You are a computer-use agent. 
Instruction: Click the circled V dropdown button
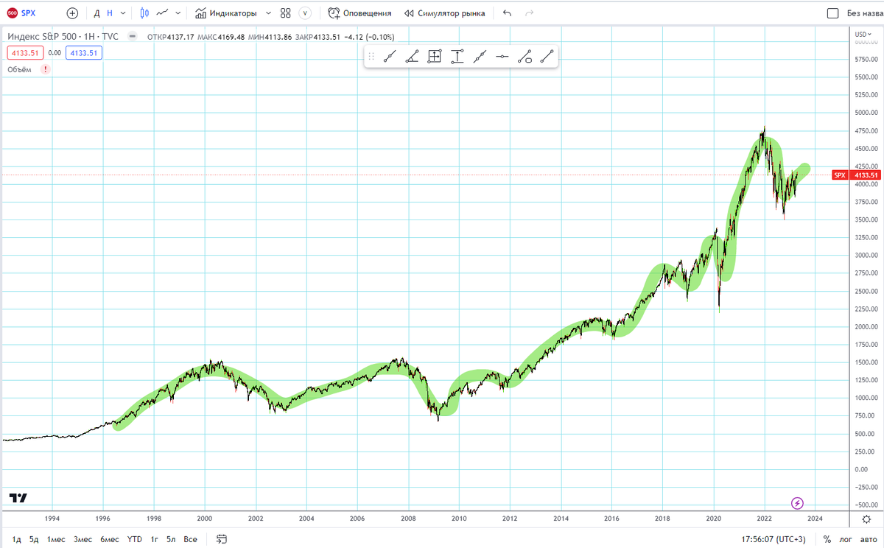[305, 13]
